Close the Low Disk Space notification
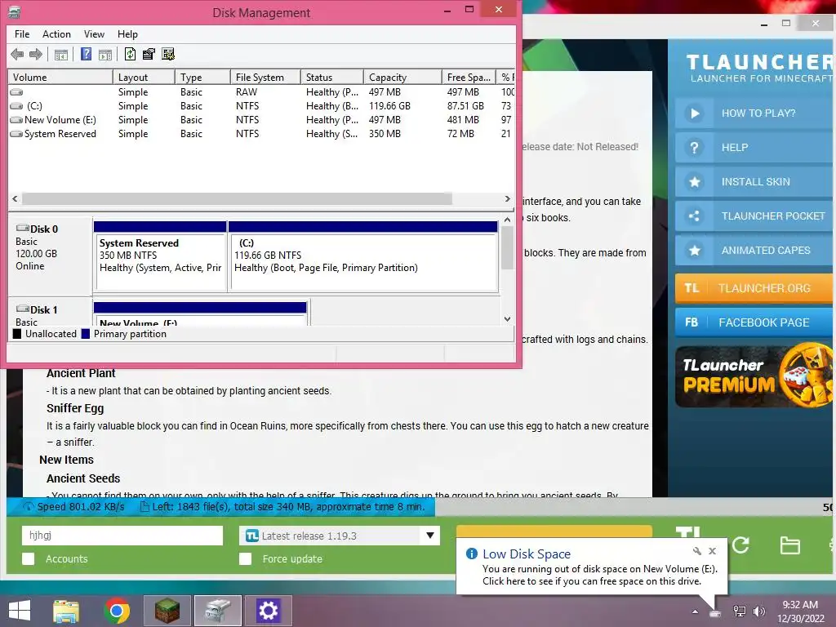 tap(712, 551)
